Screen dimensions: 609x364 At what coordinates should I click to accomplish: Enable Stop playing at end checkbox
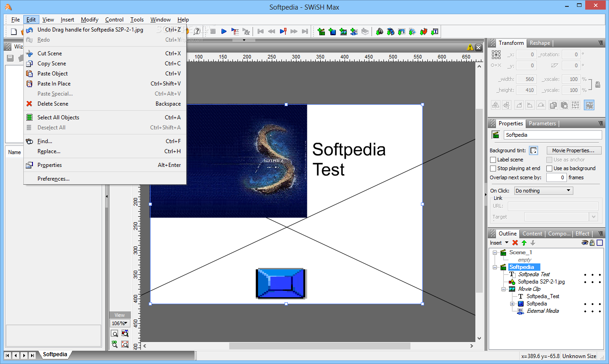click(493, 168)
